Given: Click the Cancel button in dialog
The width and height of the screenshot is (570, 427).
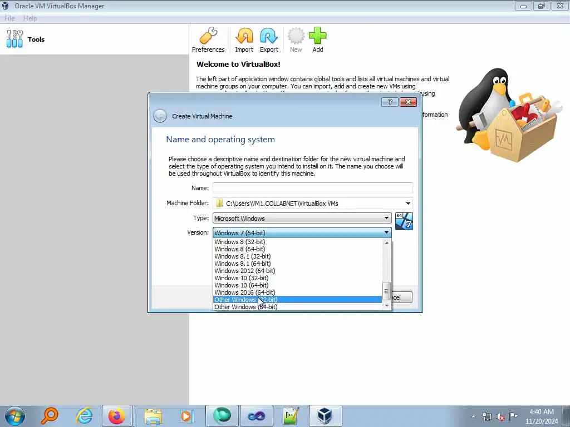Looking at the screenshot, I should (x=401, y=297).
